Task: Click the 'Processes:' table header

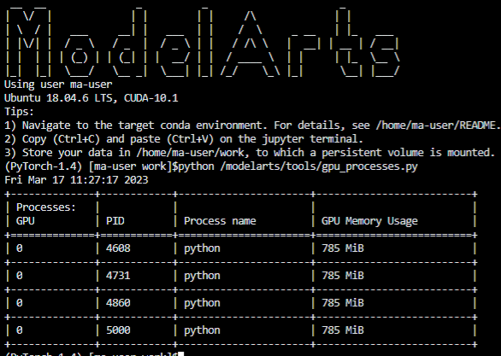Action: pyautogui.click(x=46, y=207)
